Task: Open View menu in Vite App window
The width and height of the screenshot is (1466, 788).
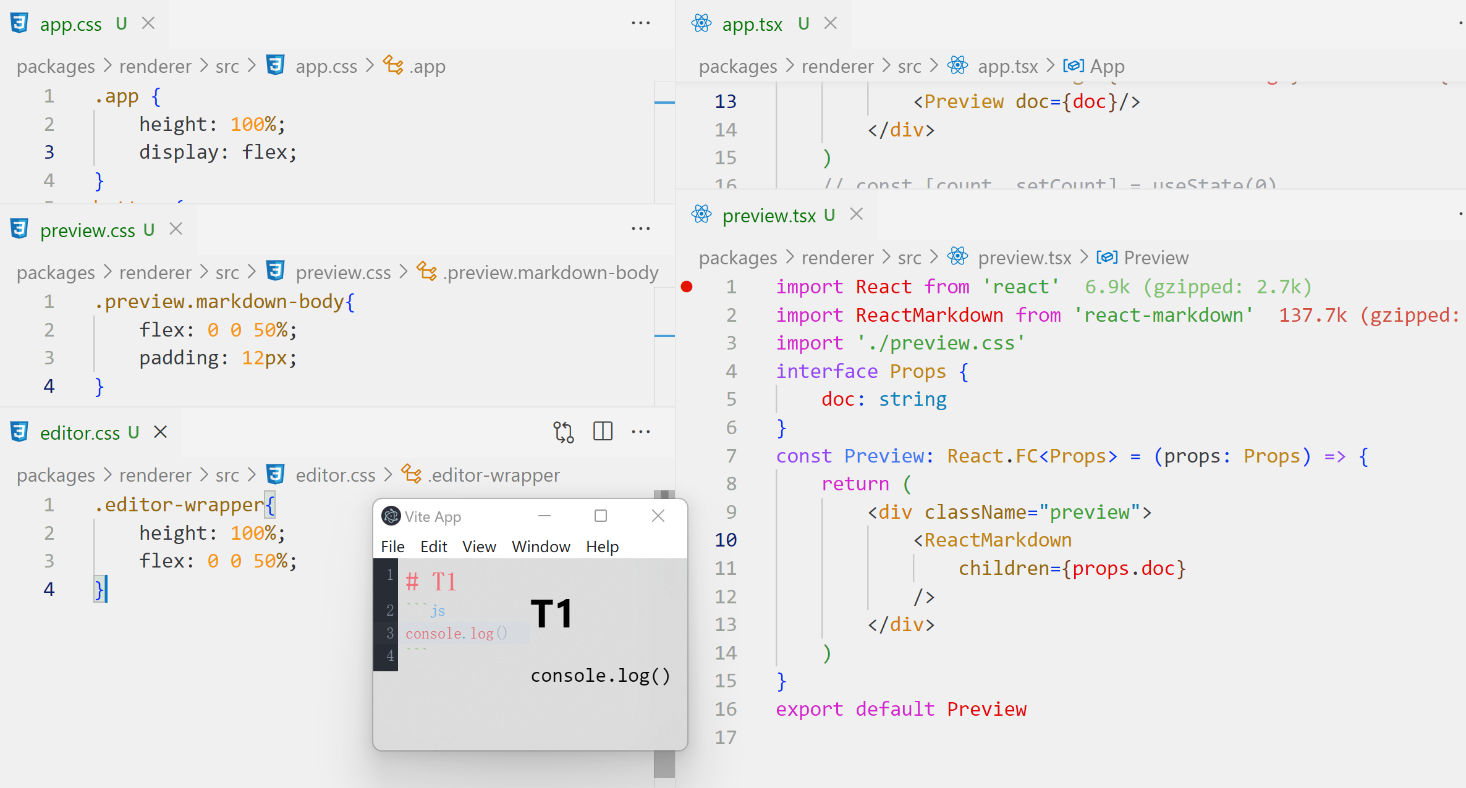Action: tap(479, 547)
